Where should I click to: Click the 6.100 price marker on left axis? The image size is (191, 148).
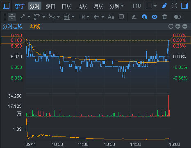pyautogui.click(x=13, y=40)
